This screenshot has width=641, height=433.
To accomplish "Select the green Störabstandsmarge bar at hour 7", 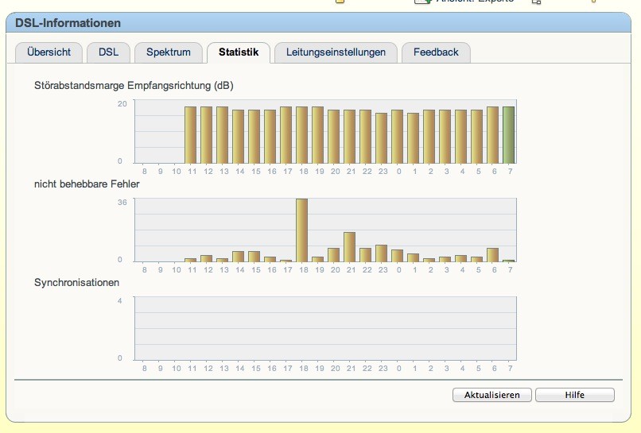I will click(508, 135).
